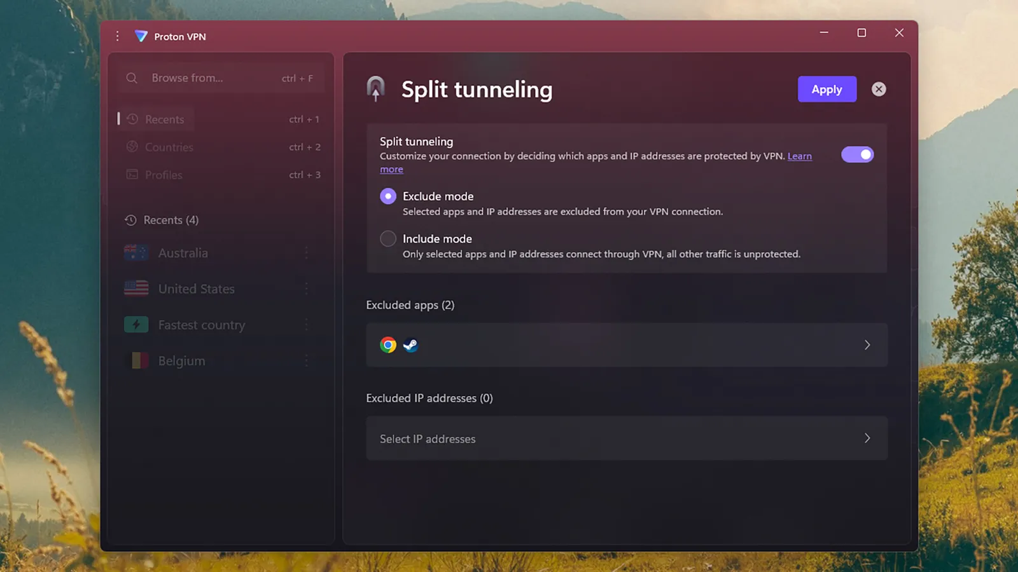Click the Excluded IP addresses (0) label

(429, 398)
